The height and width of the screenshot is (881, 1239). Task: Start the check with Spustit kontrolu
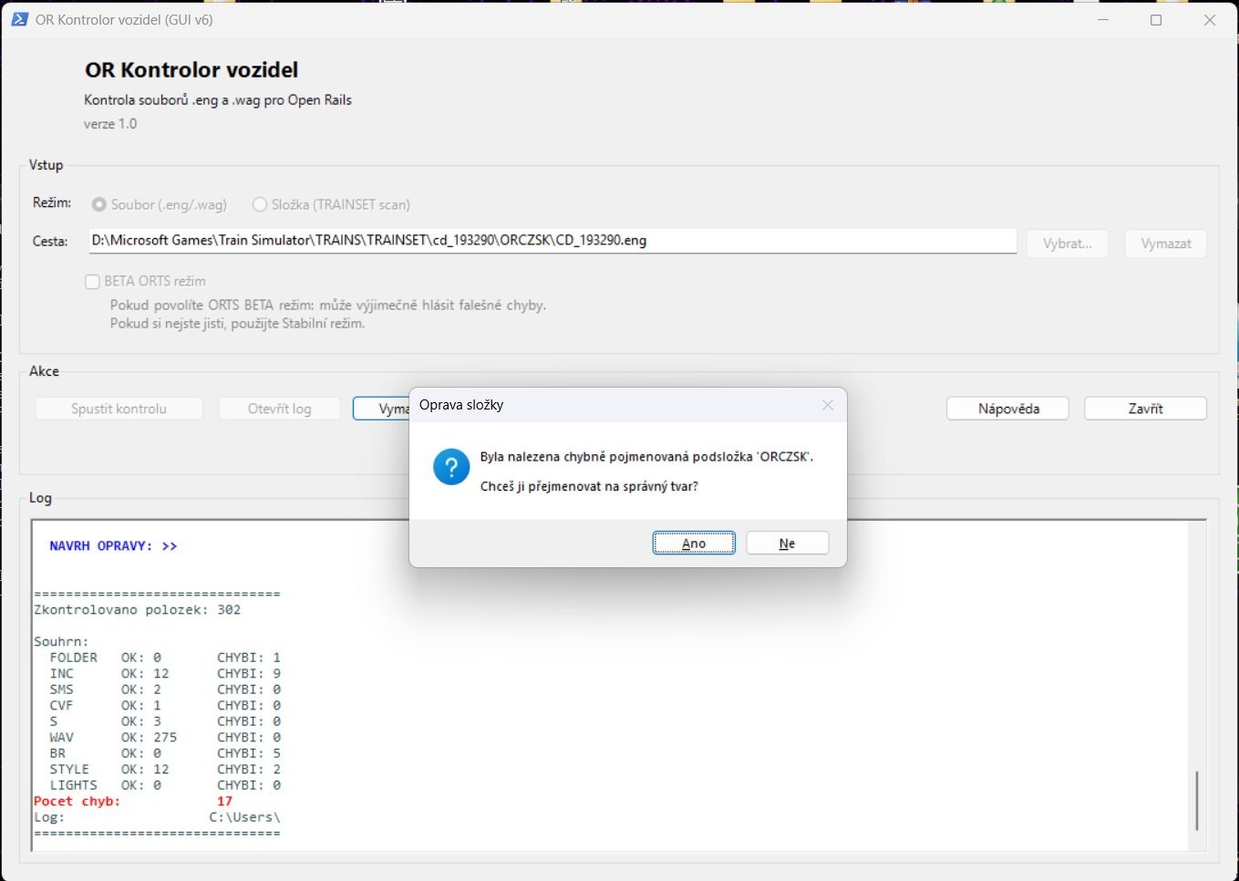click(x=119, y=409)
